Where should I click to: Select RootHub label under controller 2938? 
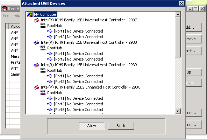(x=55, y=48)
